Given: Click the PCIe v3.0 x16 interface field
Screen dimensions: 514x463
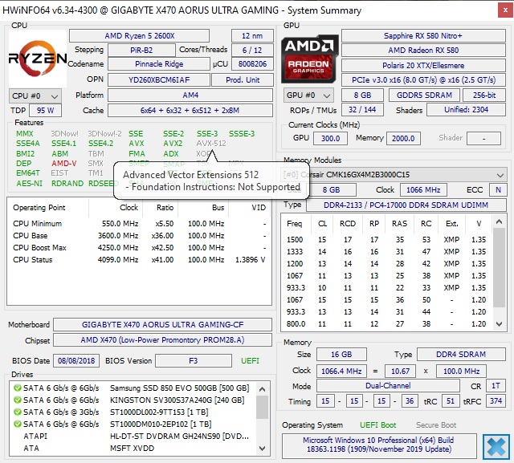Looking at the screenshot, I should point(423,80).
